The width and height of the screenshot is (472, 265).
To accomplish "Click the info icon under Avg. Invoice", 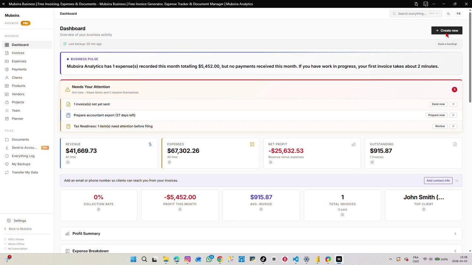I will pyautogui.click(x=261, y=209).
